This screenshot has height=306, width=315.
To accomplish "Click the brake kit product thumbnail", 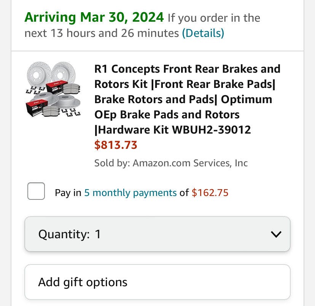I will pyautogui.click(x=54, y=89).
